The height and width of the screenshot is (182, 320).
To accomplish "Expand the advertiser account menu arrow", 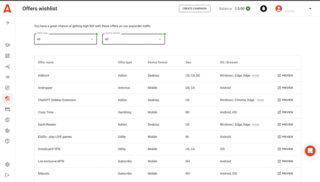I will pyautogui.click(x=310, y=9).
